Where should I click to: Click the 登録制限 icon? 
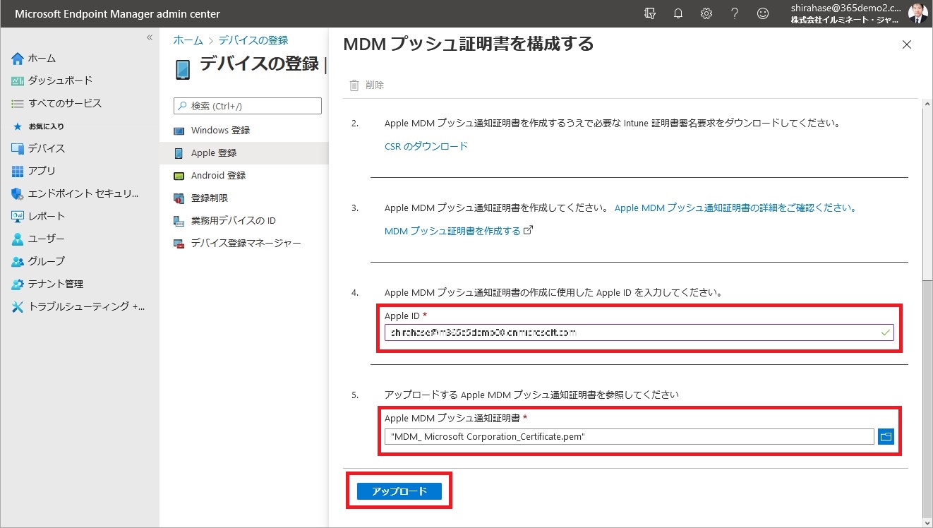pyautogui.click(x=179, y=198)
